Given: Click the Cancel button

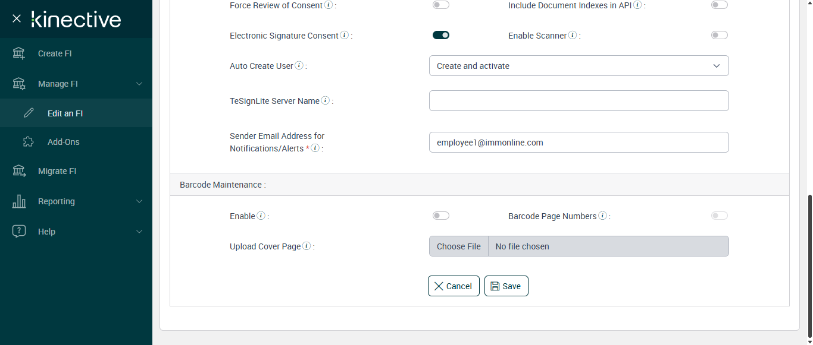Looking at the screenshot, I should click(x=454, y=286).
